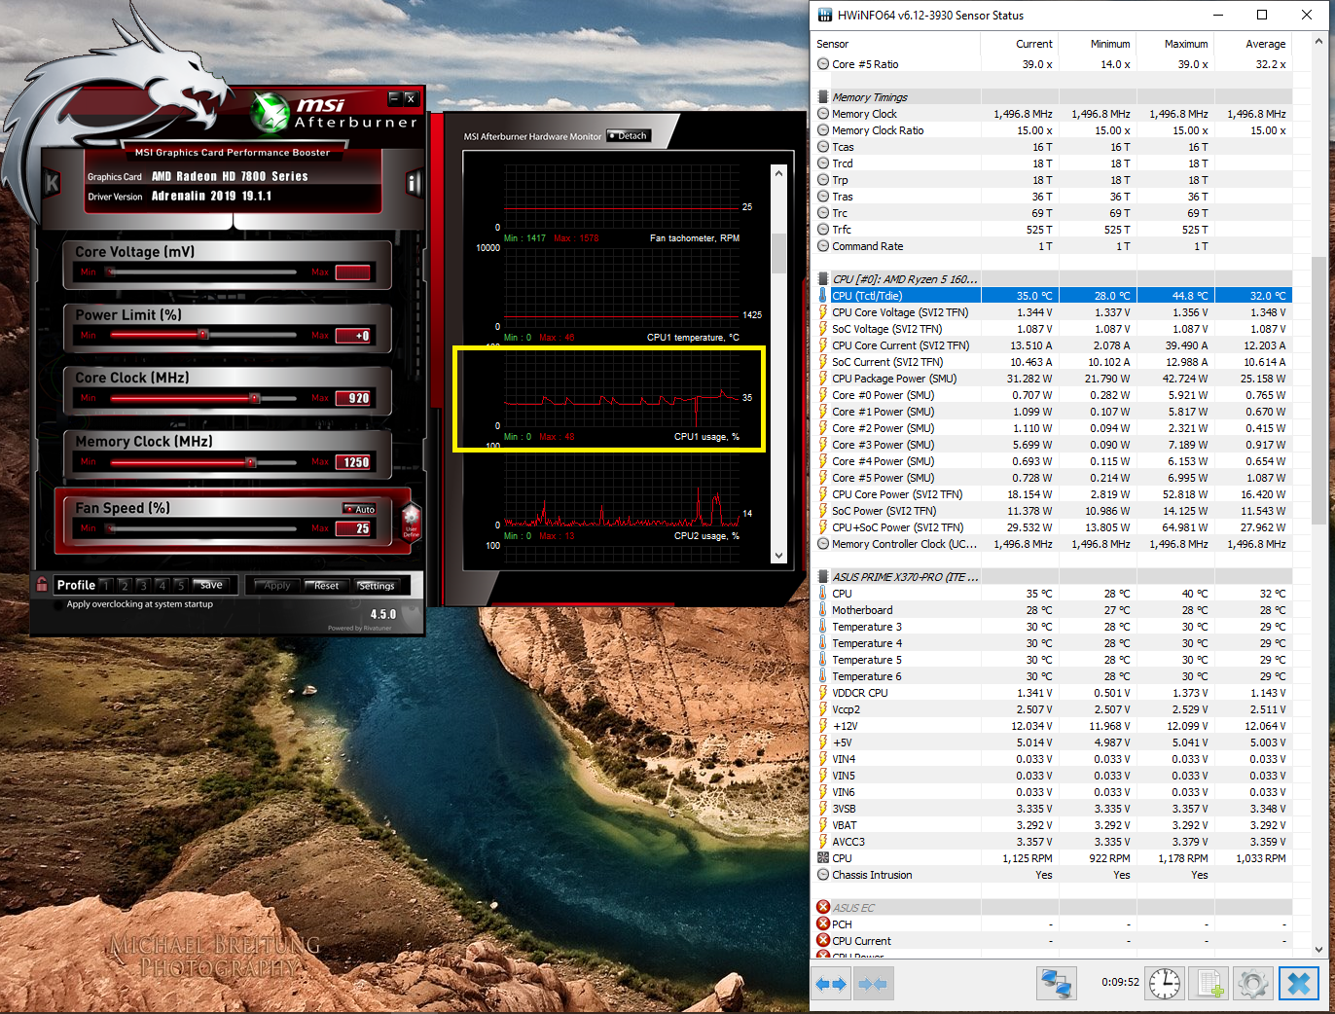The width and height of the screenshot is (1335, 1014).
Task: Collapse the CPU [#0]: AMD Ryzen 5 group
Action: click(823, 279)
